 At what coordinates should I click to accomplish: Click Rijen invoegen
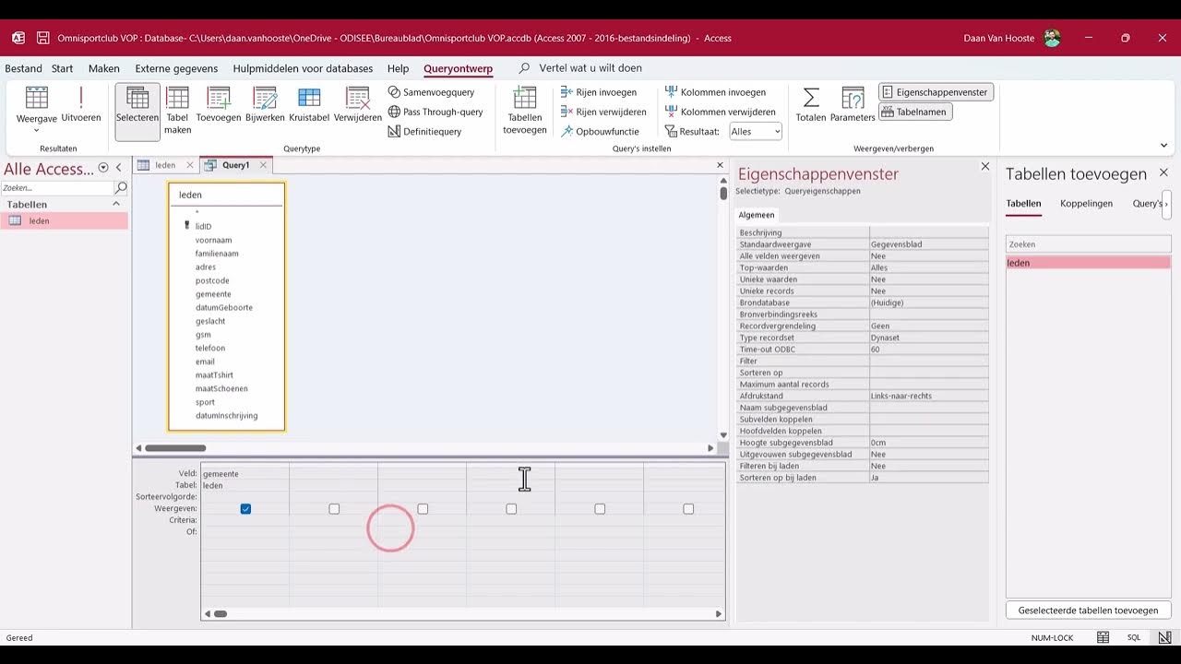(x=598, y=92)
